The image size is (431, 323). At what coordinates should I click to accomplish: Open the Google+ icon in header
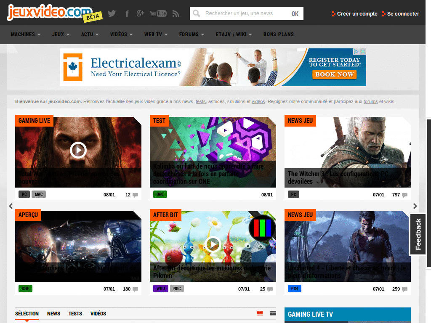[141, 13]
